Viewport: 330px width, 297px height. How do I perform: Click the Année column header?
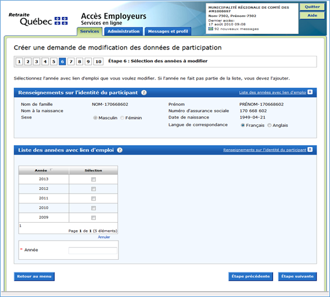coord(44,170)
